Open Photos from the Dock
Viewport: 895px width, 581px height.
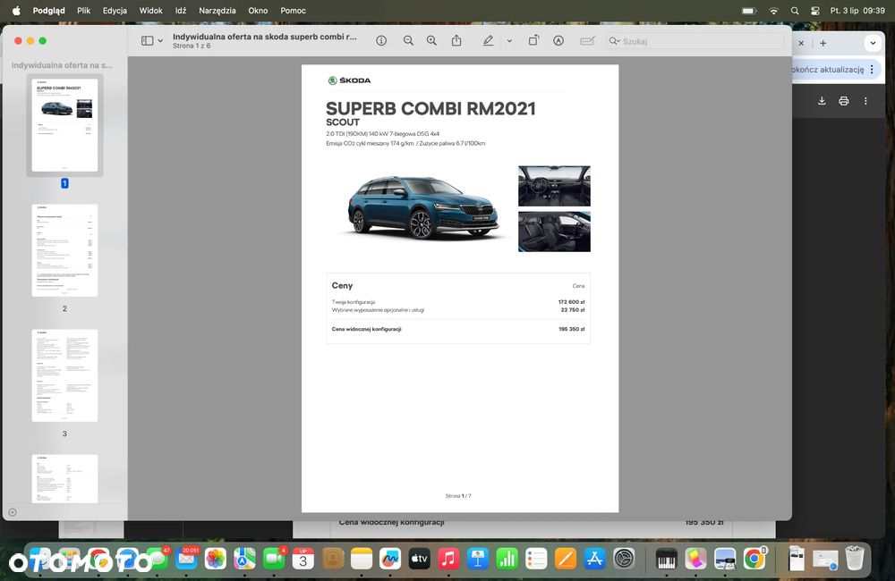point(216,559)
